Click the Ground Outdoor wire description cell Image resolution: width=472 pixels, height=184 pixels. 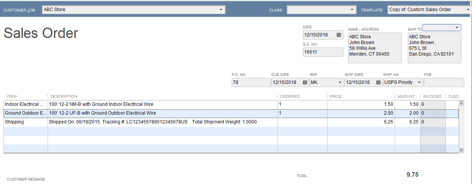click(x=162, y=113)
